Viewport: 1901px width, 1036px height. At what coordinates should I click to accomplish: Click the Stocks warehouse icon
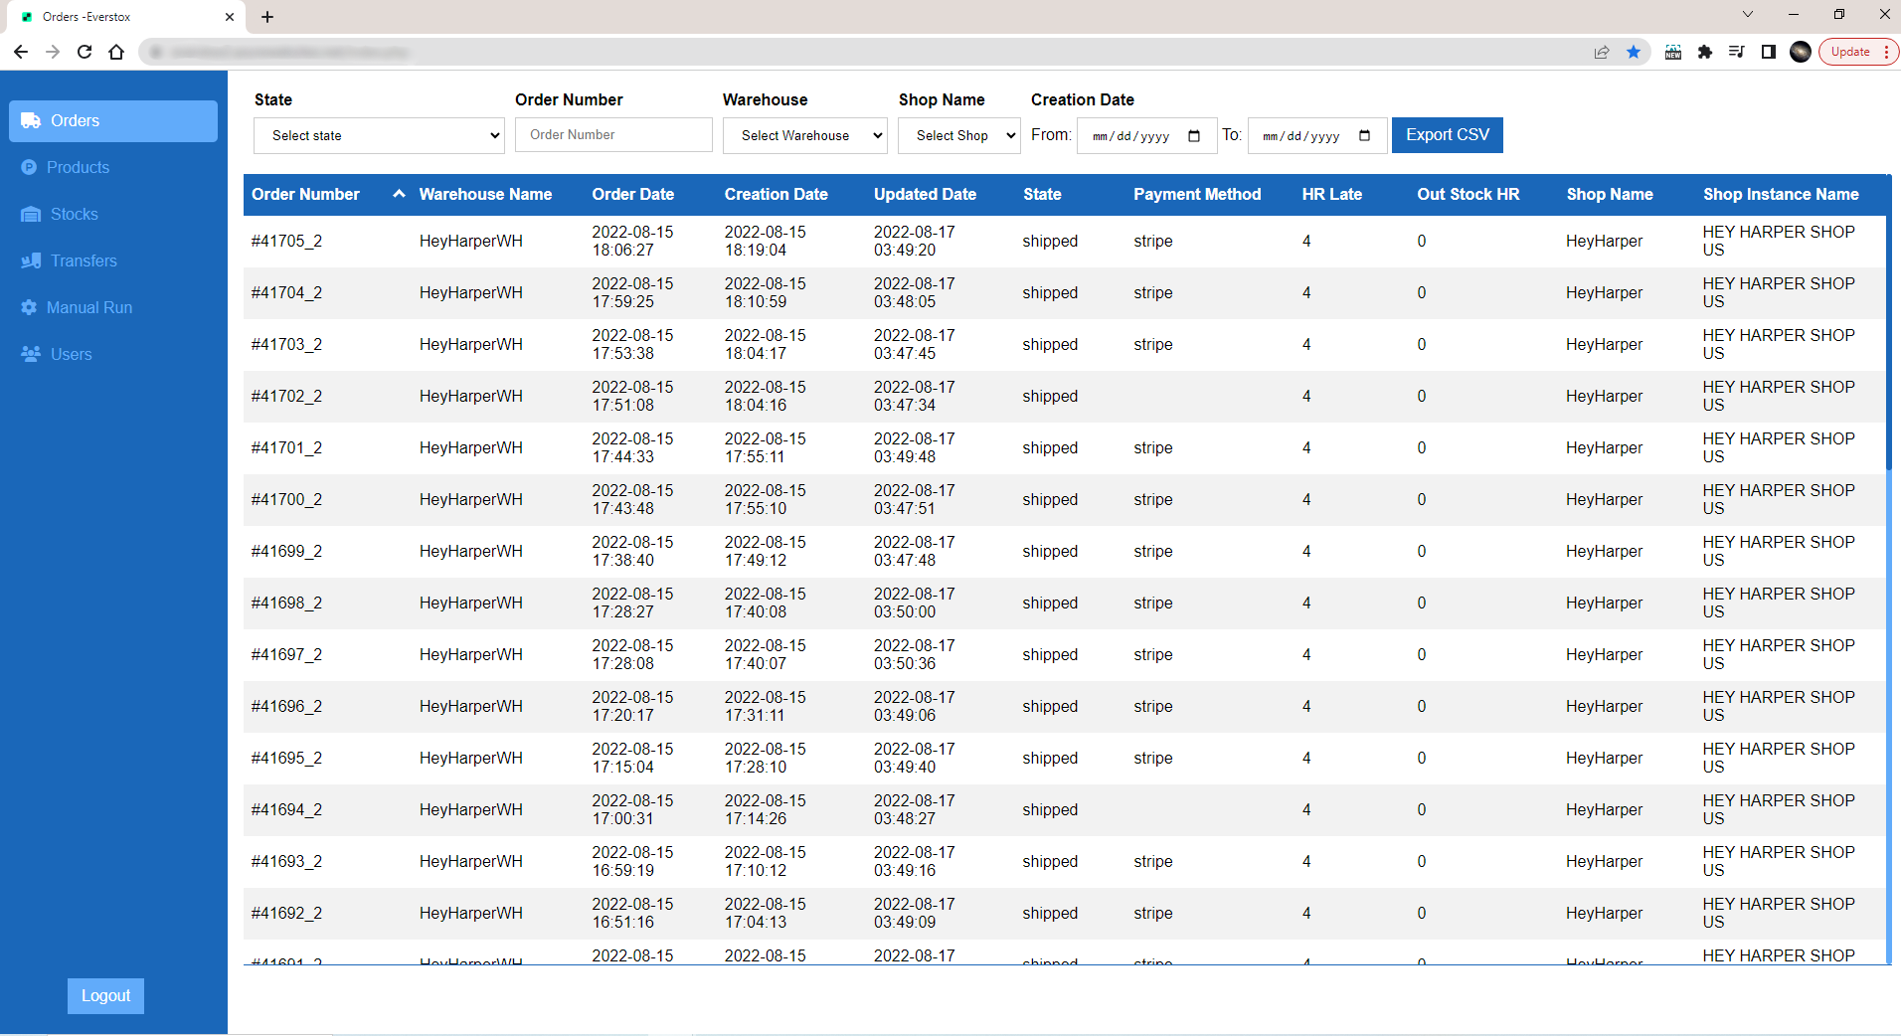coord(31,215)
